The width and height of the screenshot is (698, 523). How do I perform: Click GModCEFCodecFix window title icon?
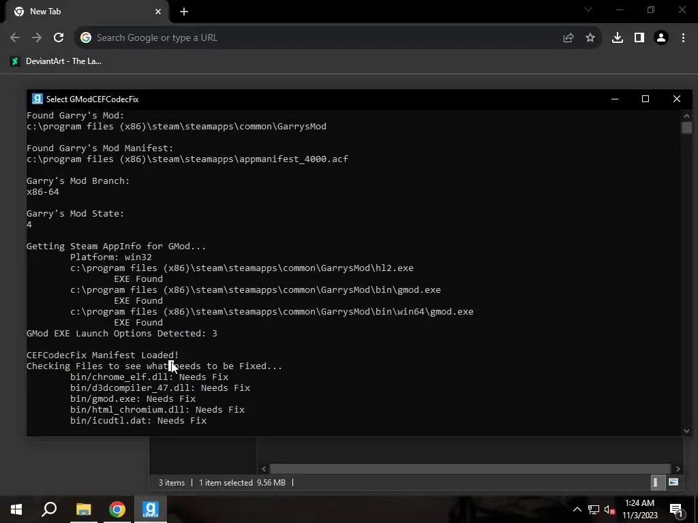pyautogui.click(x=37, y=99)
